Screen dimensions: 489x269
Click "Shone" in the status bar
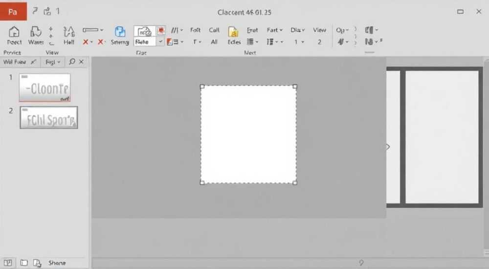tap(57, 263)
